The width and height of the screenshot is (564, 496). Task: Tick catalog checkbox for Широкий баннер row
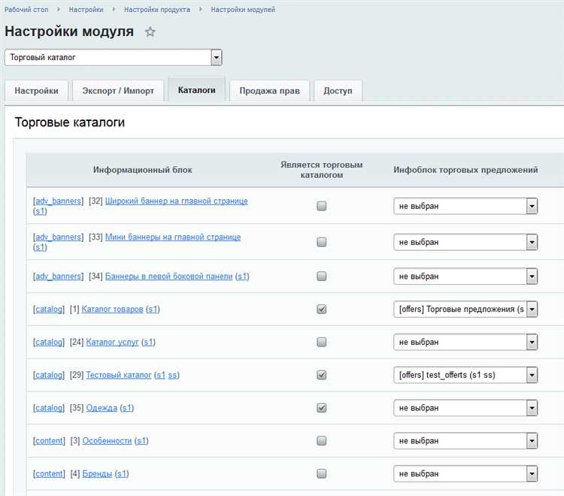(322, 206)
